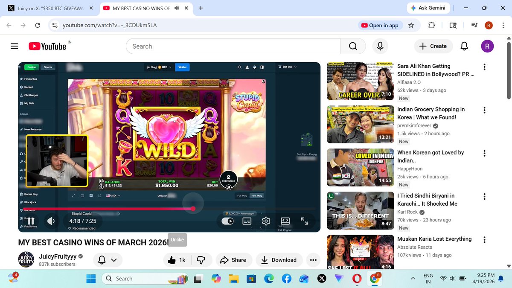Click the page vertical scrollbar

[x=508, y=70]
